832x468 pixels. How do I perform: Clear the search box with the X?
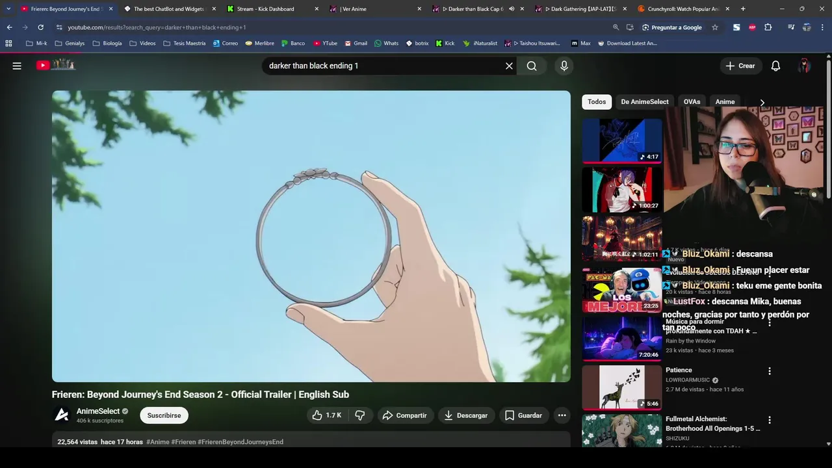[509, 66]
